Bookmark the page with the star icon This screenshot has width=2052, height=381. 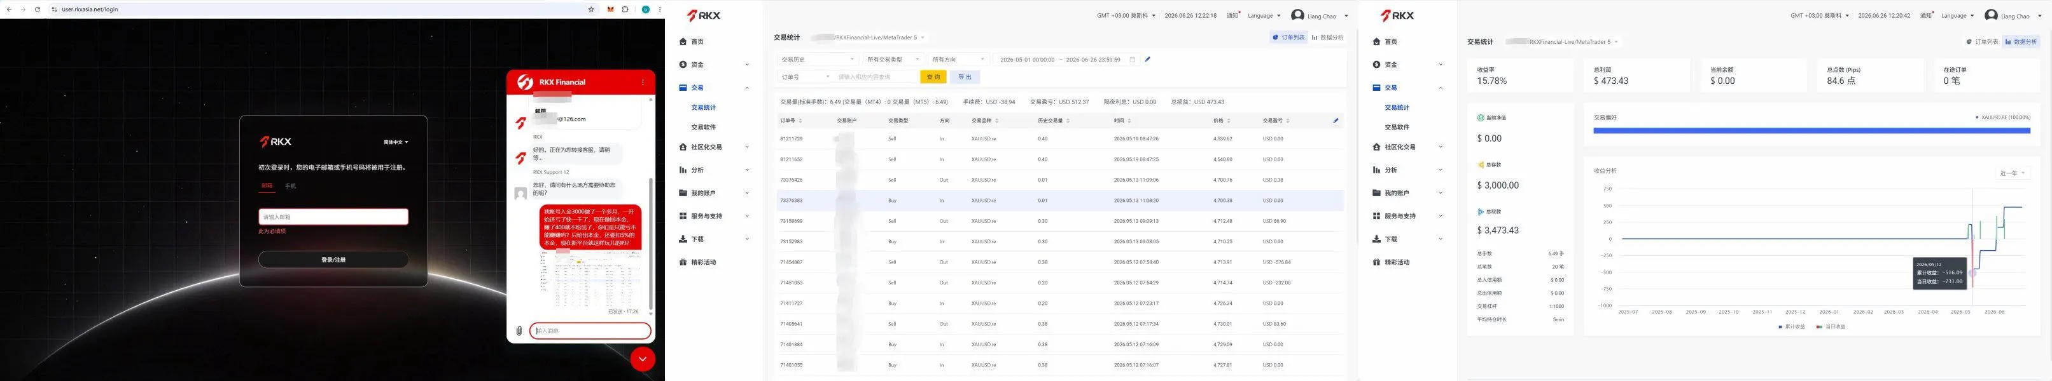click(x=591, y=10)
